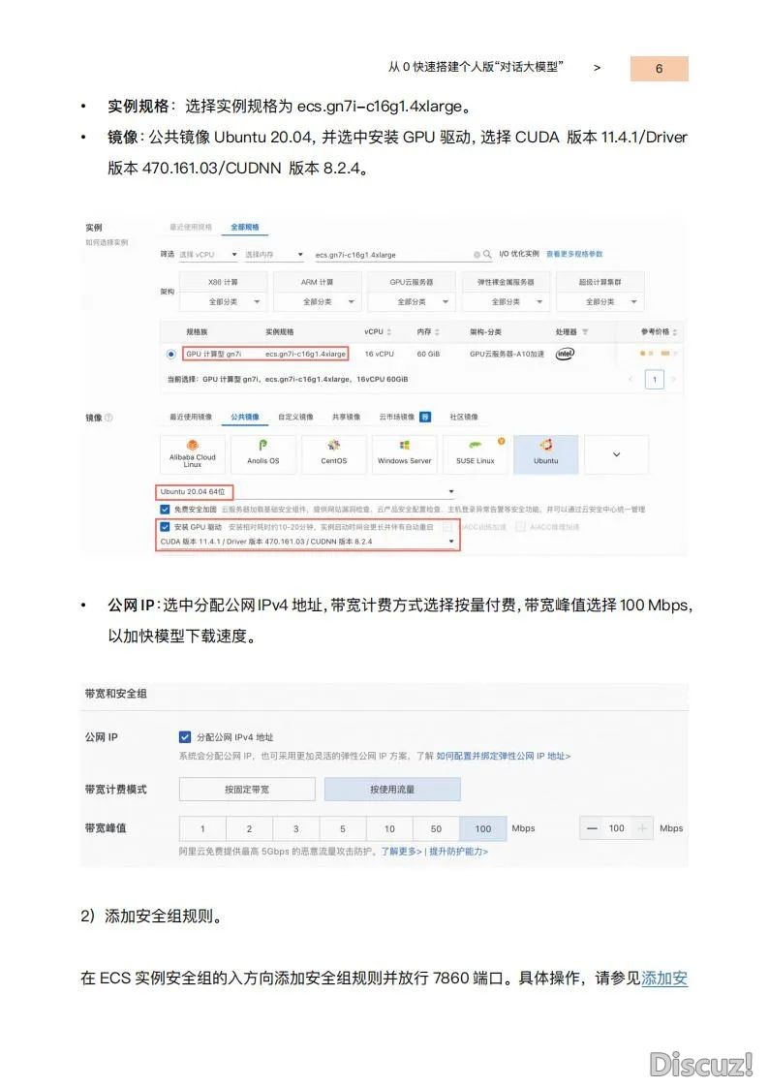Open the CUDA version driver dropdown
The height and width of the screenshot is (1088, 769).
[307, 542]
